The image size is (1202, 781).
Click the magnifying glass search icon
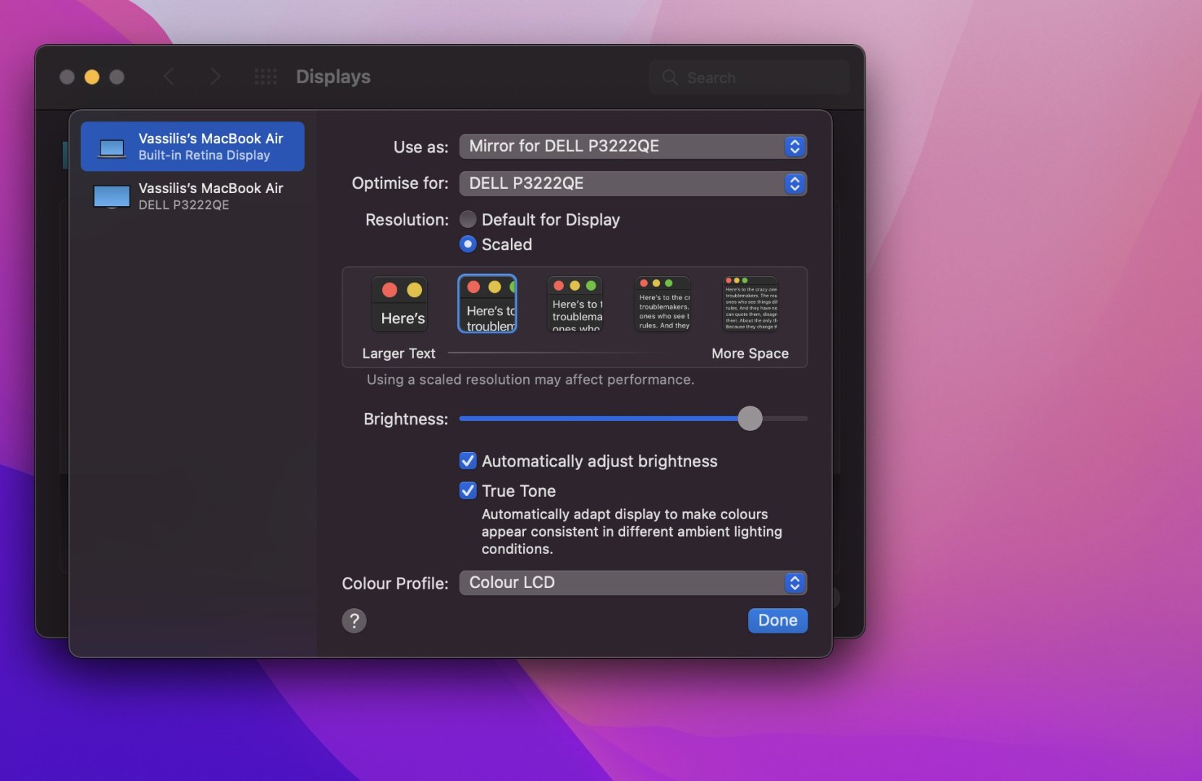pos(670,77)
